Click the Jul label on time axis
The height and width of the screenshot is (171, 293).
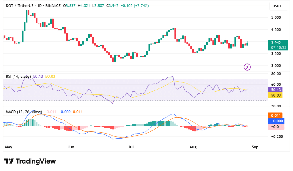point(131,147)
